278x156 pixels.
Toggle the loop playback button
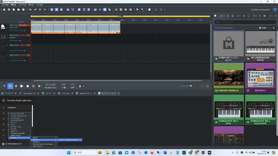10,86
